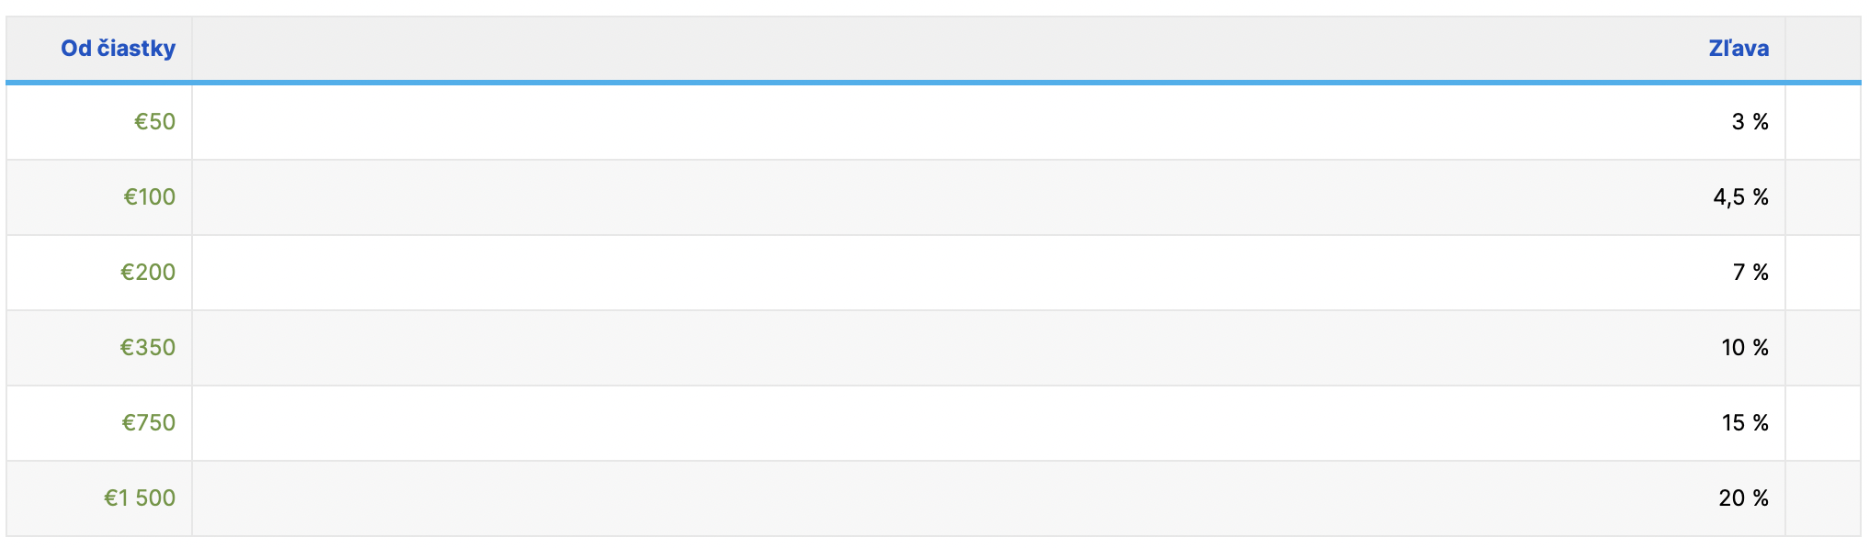Click the 3 % discount value
The width and height of the screenshot is (1869, 548).
click(1750, 122)
